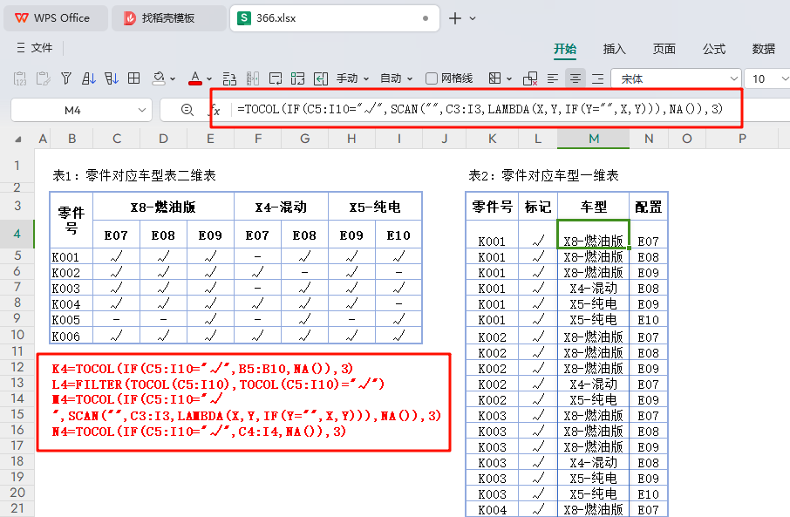Sort ascending with the A-down arrow icon
Image resolution: width=790 pixels, height=517 pixels.
[x=89, y=78]
